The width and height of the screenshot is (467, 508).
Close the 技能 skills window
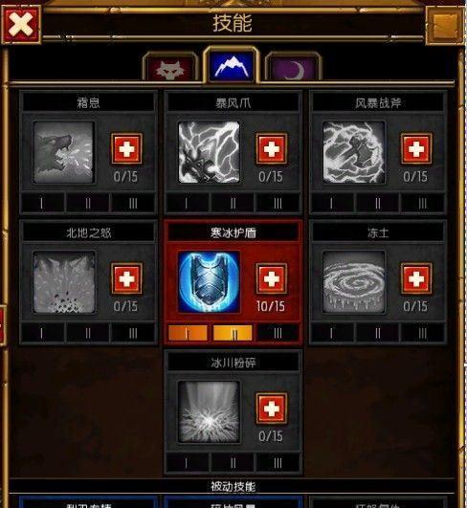coord(21,25)
